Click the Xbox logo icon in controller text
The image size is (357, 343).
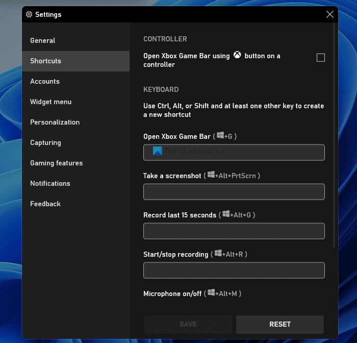[x=237, y=55]
